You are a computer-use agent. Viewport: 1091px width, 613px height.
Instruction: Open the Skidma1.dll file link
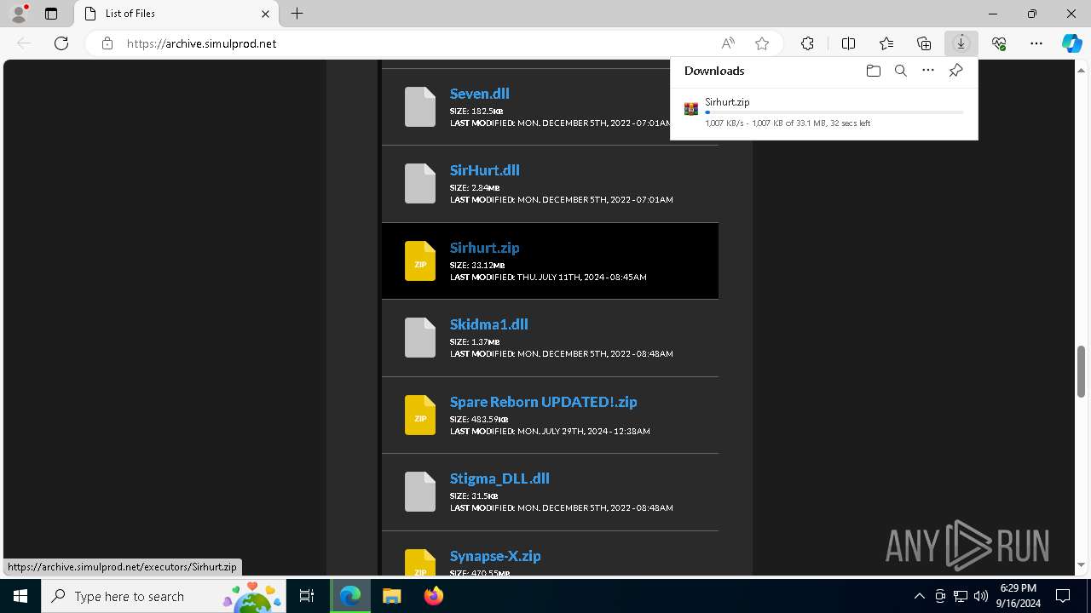[489, 324]
